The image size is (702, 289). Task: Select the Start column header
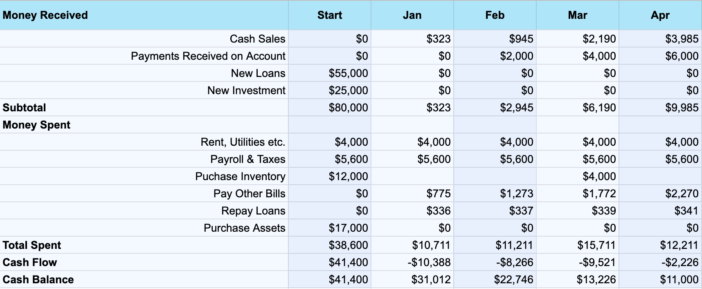[329, 15]
